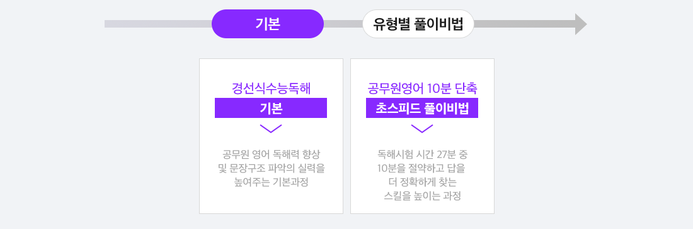
Task: Switch to the 유형별 풀이비법 step pill
Action: coord(418,24)
